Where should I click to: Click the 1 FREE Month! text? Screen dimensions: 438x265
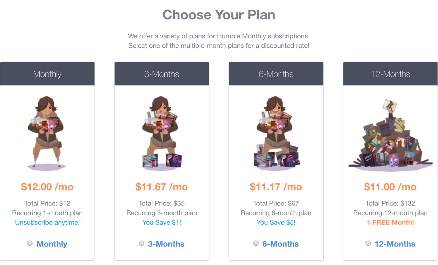(390, 222)
